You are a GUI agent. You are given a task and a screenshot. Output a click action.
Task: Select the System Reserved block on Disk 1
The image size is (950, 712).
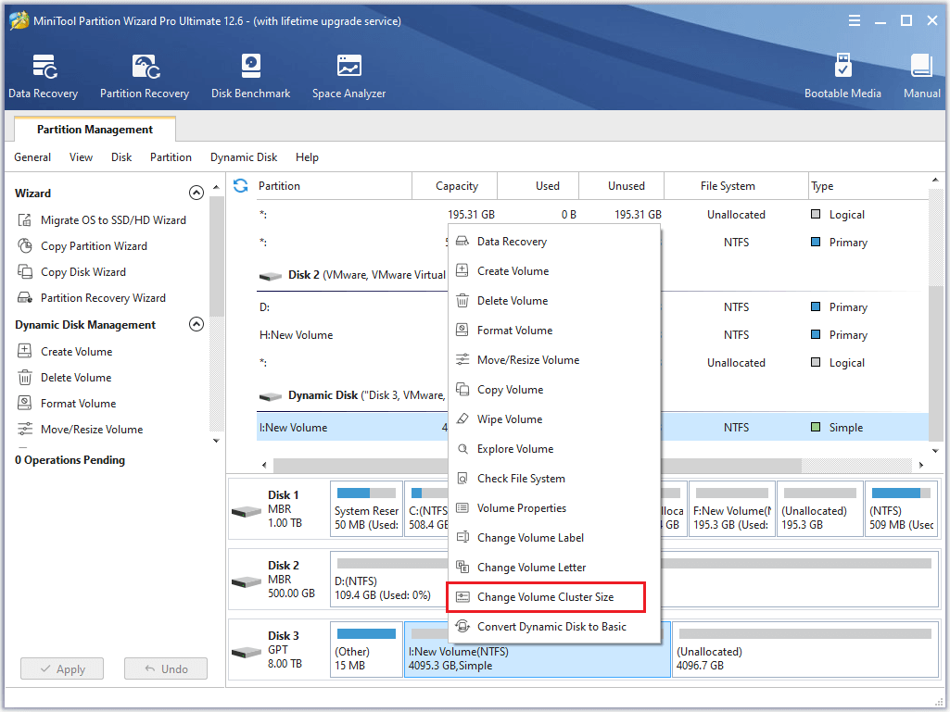click(366, 508)
